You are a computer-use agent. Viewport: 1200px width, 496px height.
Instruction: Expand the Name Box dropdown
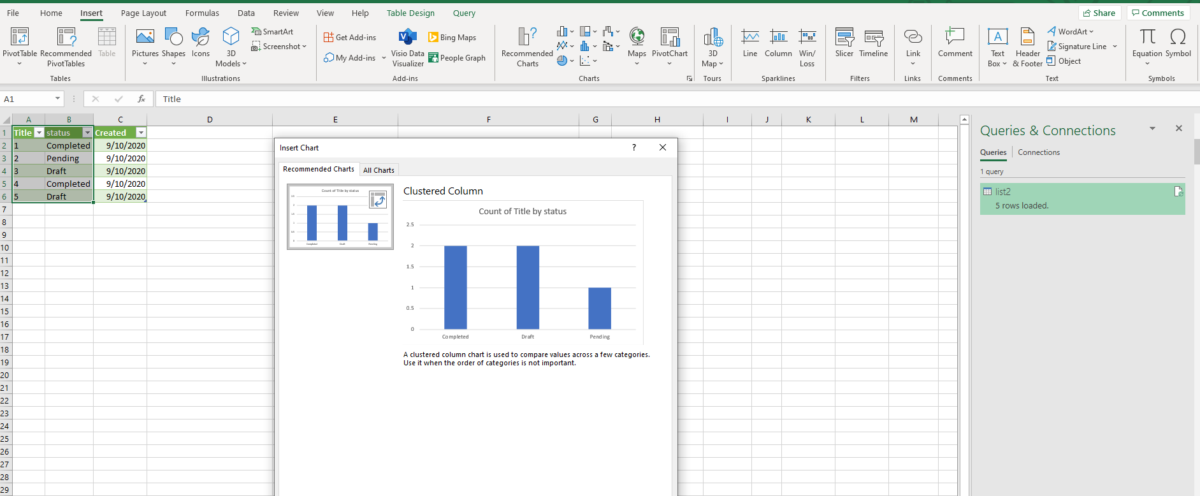point(57,99)
